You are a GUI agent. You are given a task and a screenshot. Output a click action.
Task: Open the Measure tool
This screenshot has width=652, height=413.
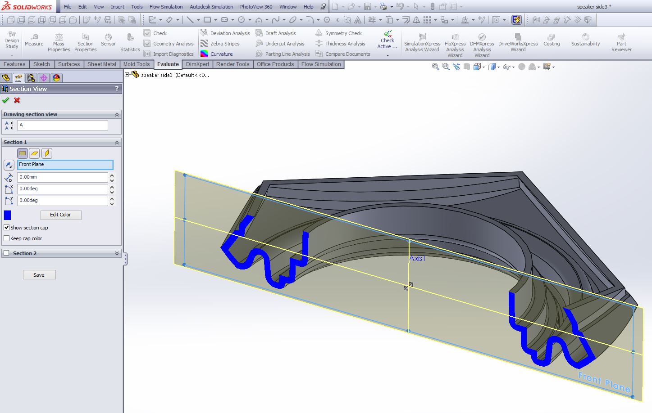34,40
